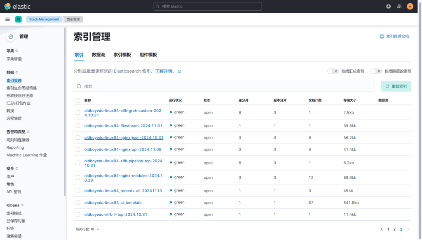
Task: Open 拍取快照并还原 in sidebar
Action: click(x=20, y=96)
